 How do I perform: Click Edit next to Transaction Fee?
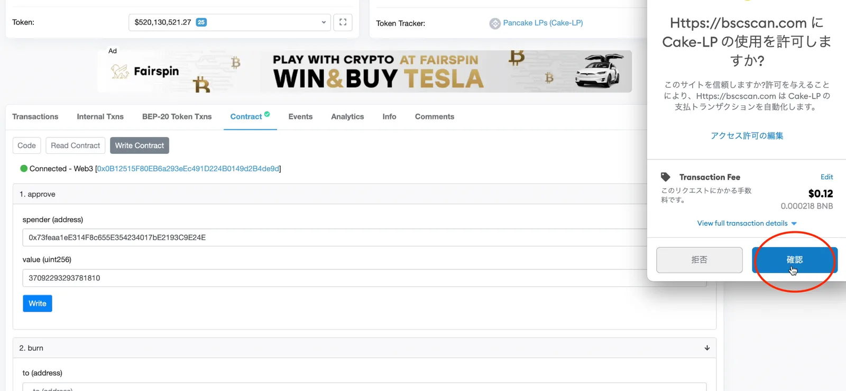click(826, 177)
